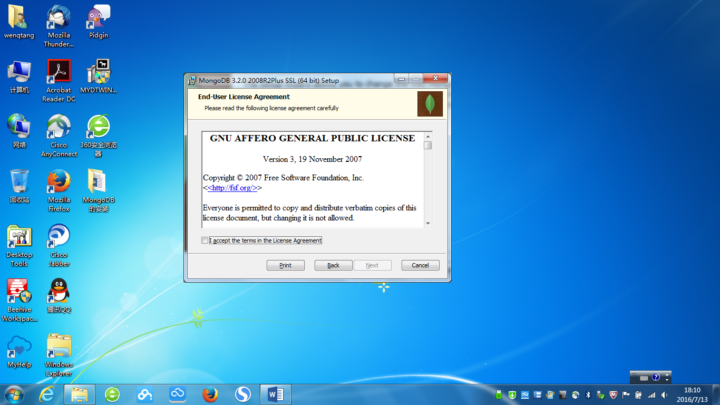The image size is (720, 405).
Task: Switch to Word in the taskbar
Action: point(276,394)
